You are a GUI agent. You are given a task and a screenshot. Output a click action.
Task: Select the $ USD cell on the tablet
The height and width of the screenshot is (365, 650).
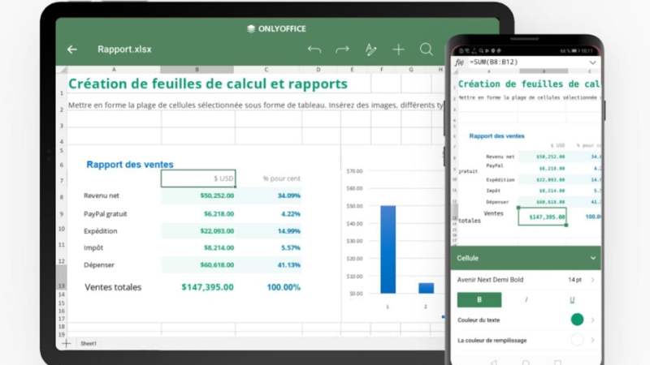coord(198,178)
